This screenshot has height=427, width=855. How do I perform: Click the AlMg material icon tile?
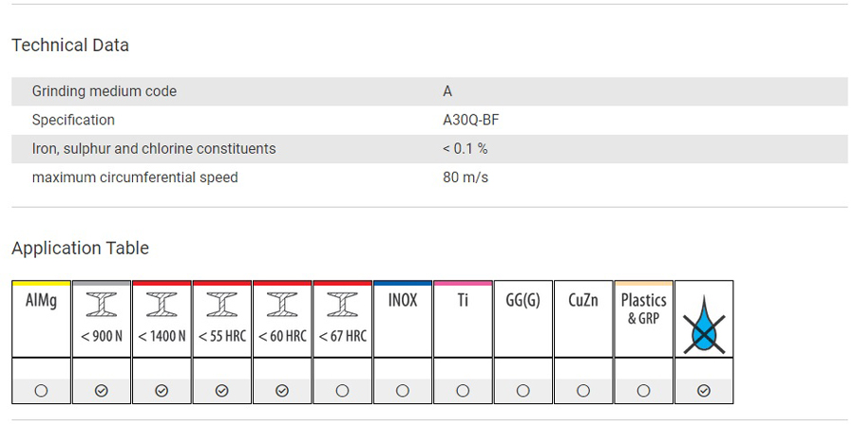[x=42, y=319]
